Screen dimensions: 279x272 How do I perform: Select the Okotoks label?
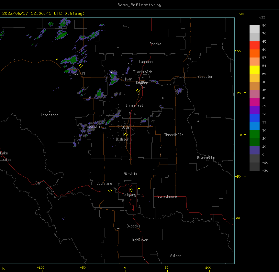click(x=133, y=226)
